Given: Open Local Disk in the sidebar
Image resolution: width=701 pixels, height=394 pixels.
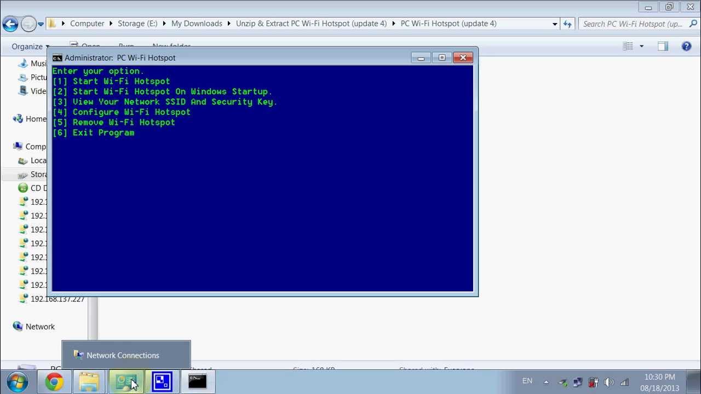Looking at the screenshot, I should (x=32, y=160).
